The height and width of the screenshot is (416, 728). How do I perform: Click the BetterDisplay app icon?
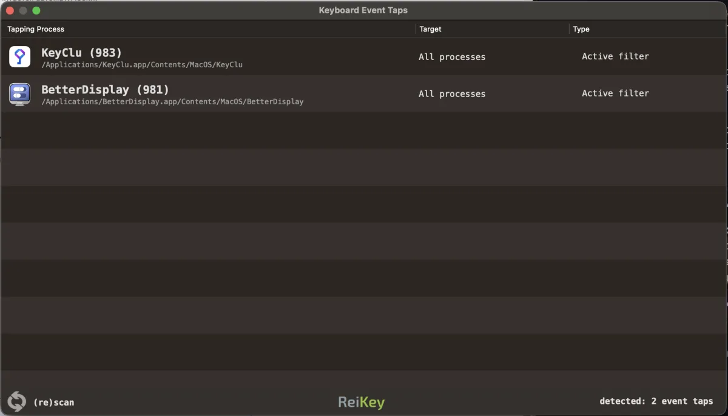point(19,94)
